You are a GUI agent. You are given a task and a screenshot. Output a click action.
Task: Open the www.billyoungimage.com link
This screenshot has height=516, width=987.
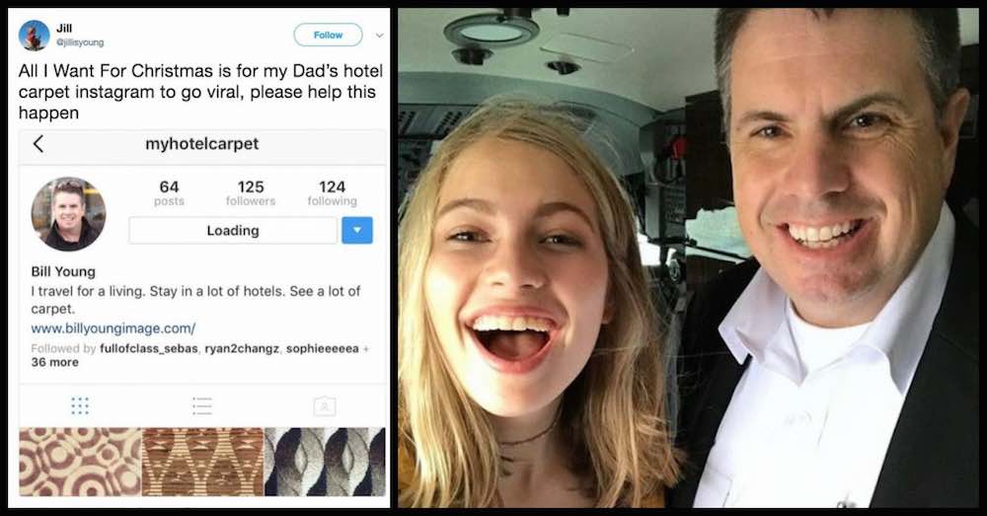click(114, 329)
